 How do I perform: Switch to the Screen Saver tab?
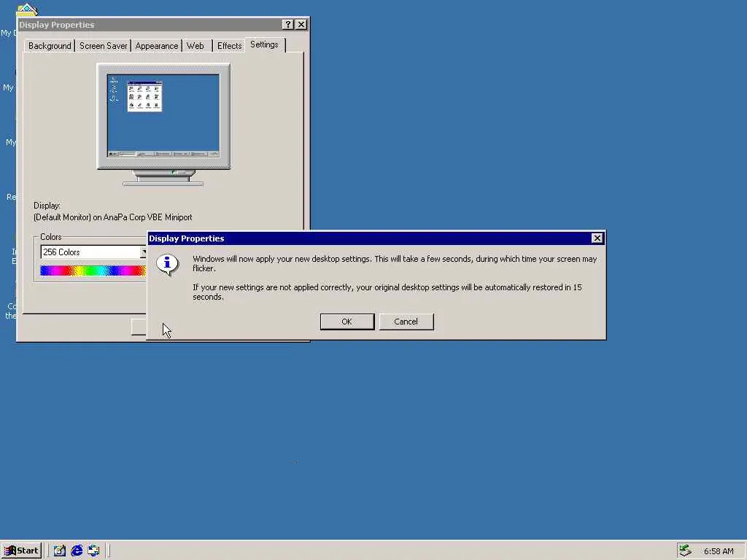[x=103, y=46]
